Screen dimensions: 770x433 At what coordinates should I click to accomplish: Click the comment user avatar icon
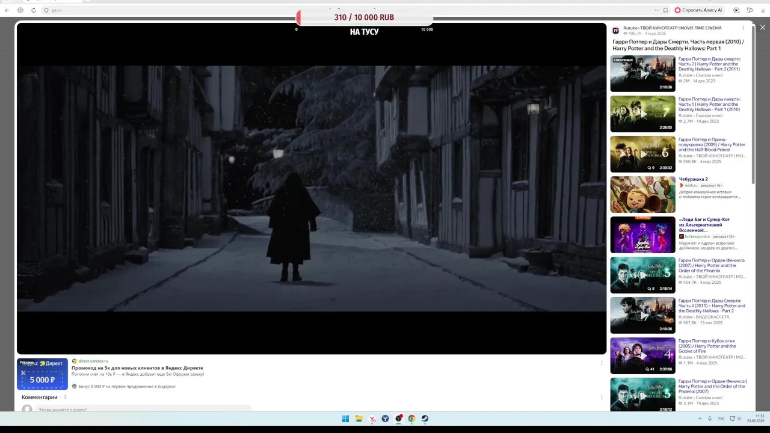coord(27,409)
